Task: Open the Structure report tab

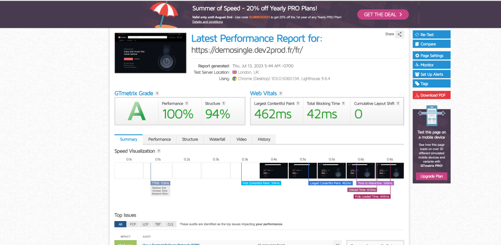Action: coord(190,139)
